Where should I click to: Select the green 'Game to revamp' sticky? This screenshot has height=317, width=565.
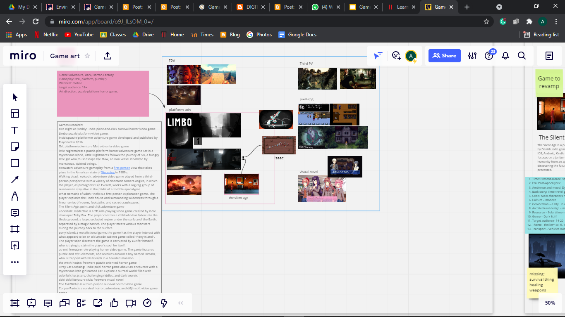[x=549, y=83]
